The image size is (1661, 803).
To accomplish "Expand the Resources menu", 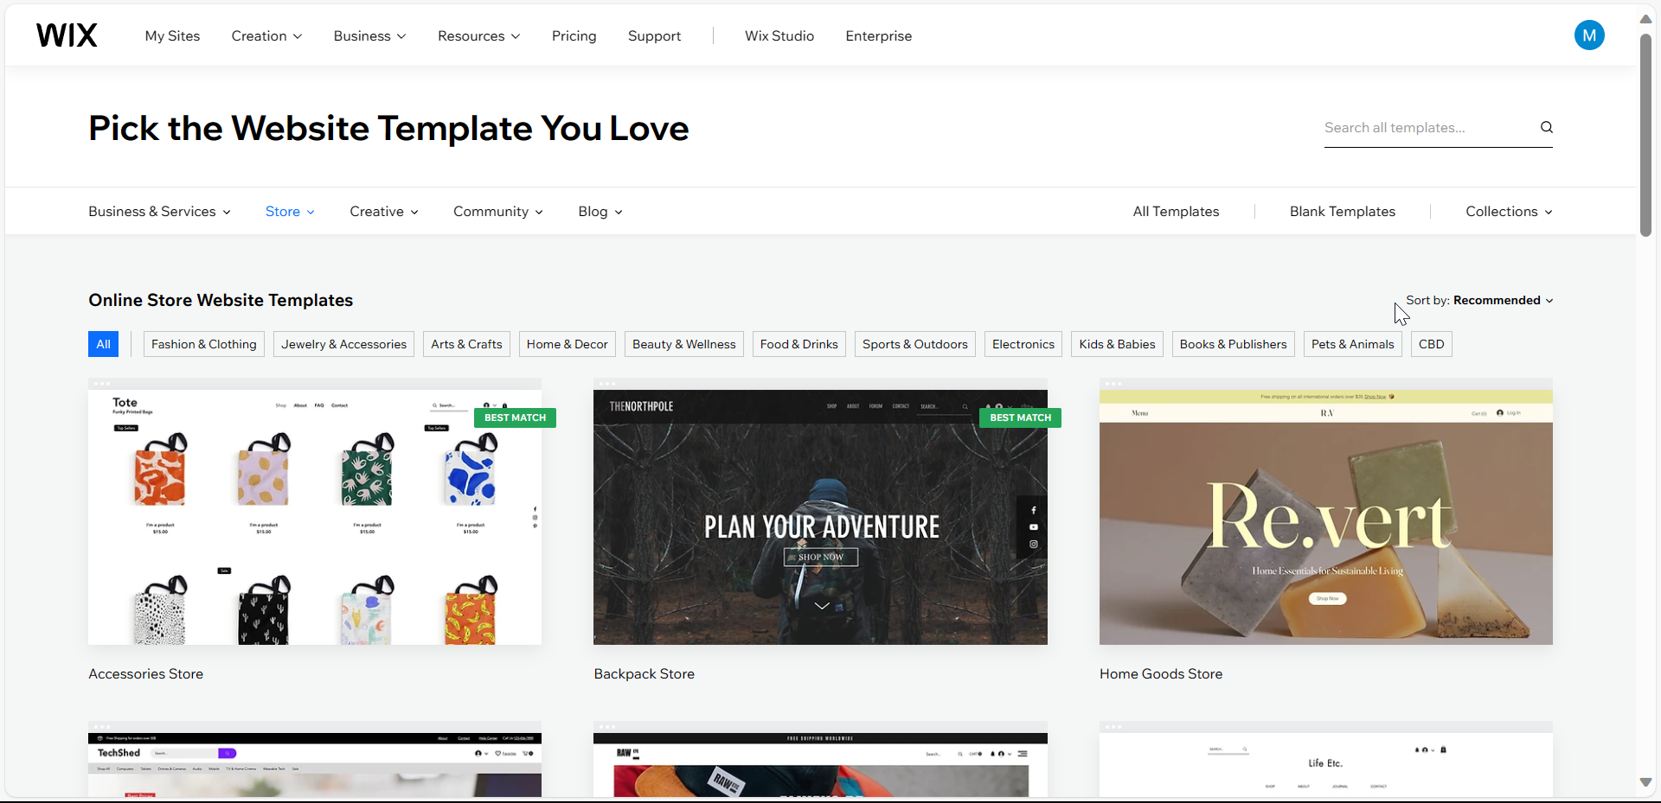I will coord(478,35).
